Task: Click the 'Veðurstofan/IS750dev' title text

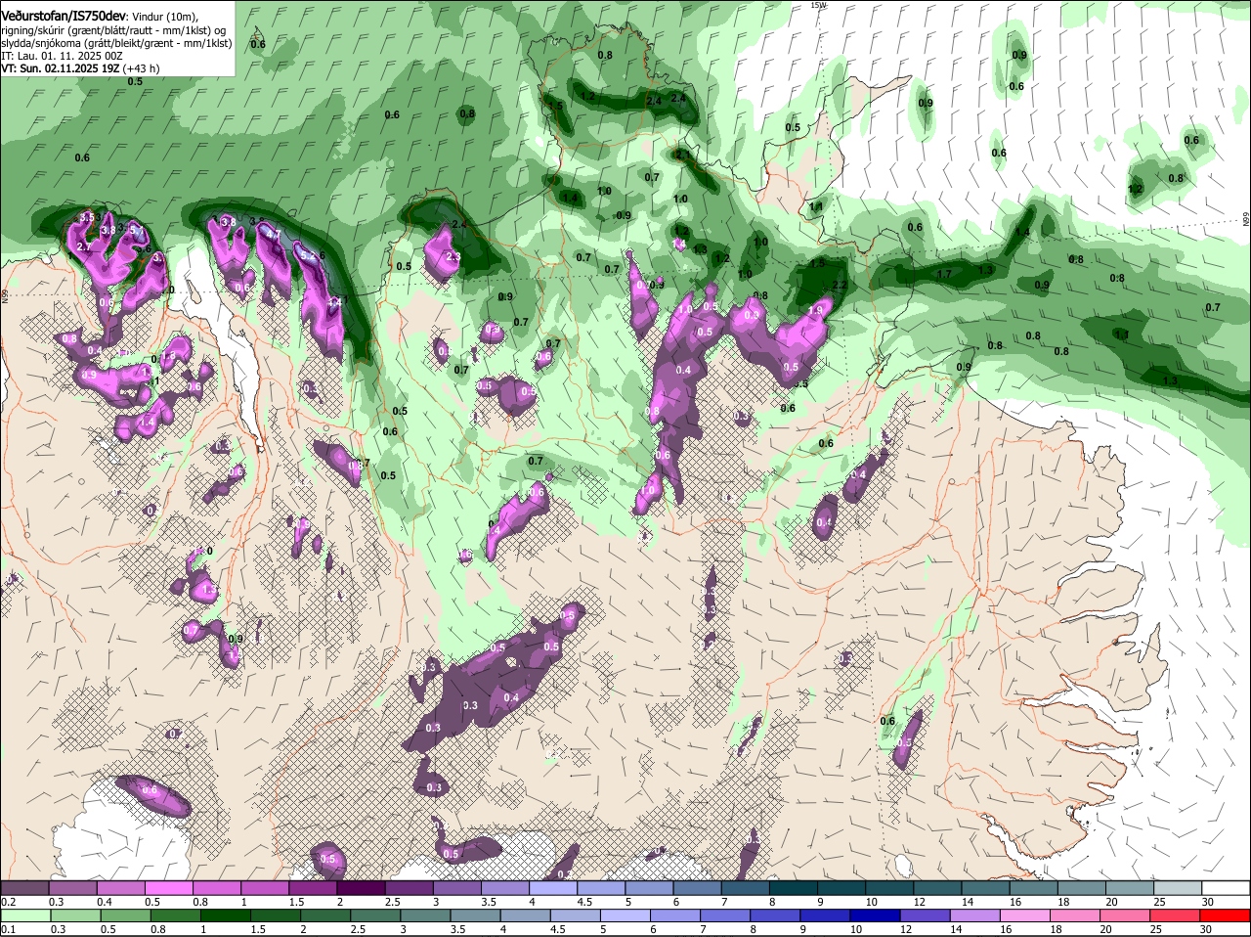Action: pos(64,17)
